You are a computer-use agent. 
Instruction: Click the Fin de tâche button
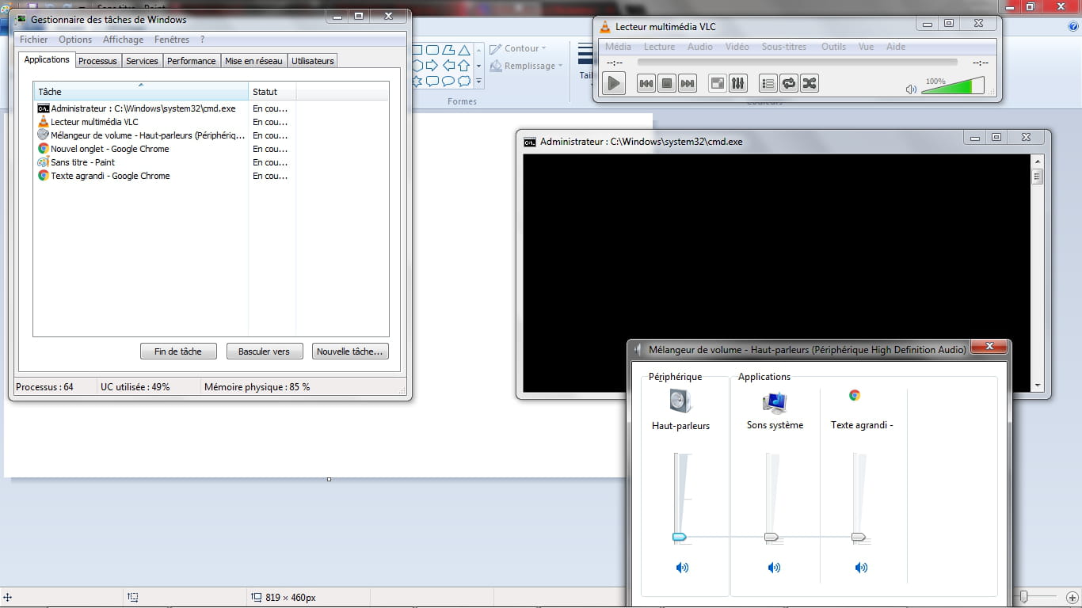point(178,351)
